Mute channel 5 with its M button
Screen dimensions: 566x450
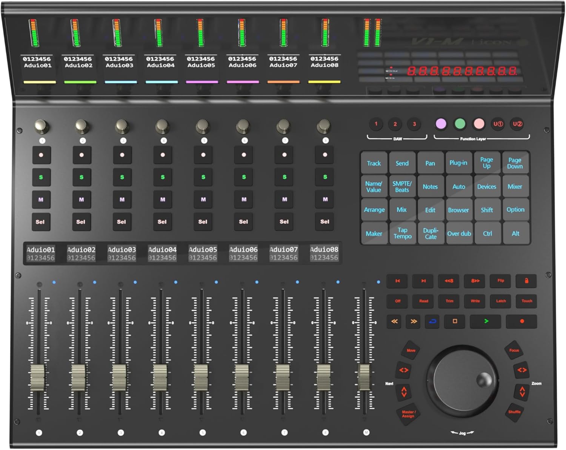pyautogui.click(x=203, y=200)
